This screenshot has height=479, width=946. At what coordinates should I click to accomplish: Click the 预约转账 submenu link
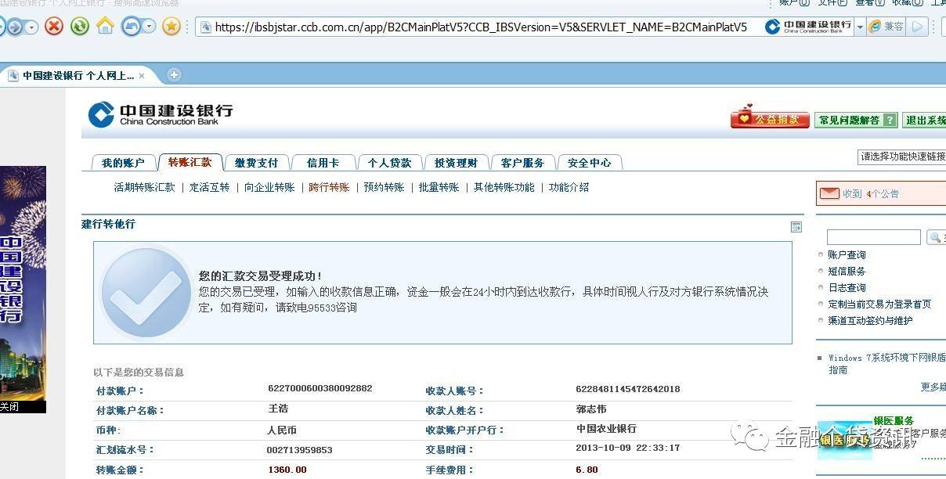[x=385, y=187]
